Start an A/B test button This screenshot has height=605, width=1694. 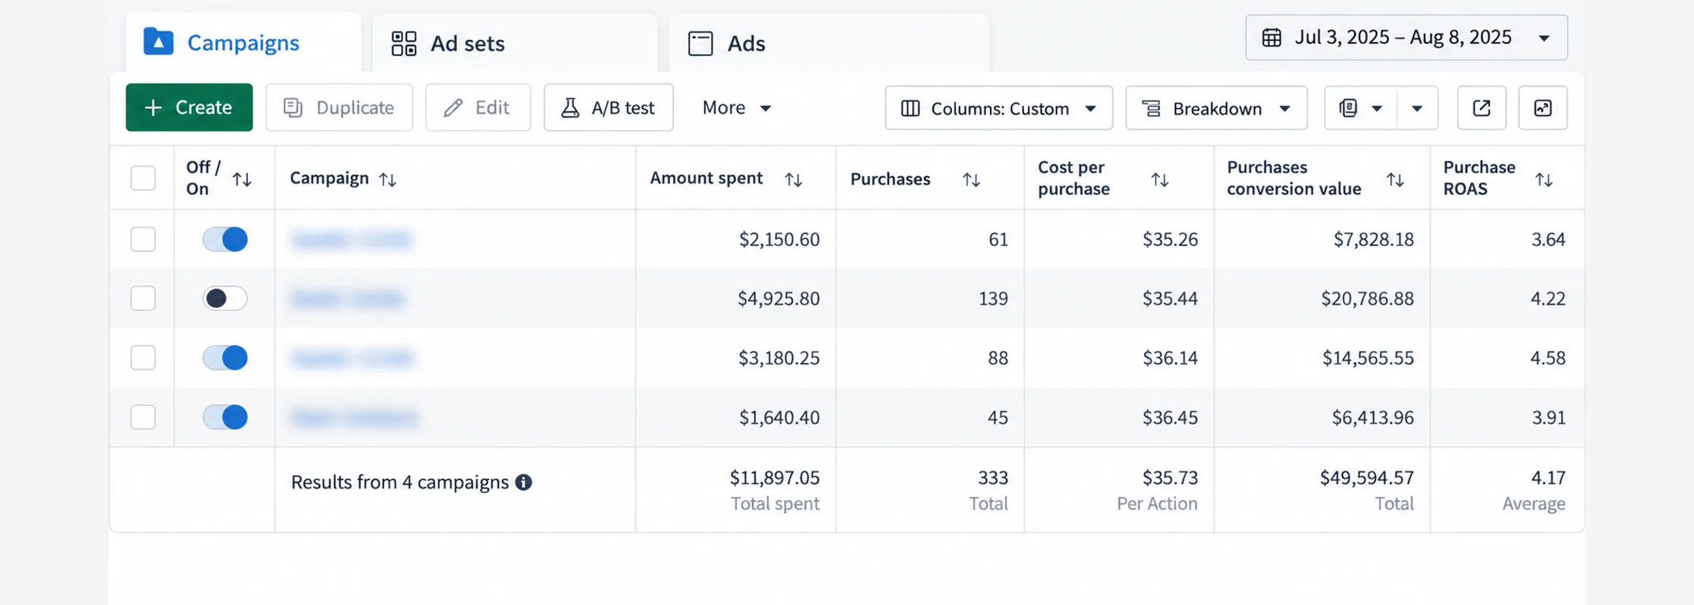(608, 107)
